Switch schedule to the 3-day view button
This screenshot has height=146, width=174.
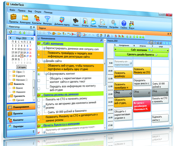(152, 43)
